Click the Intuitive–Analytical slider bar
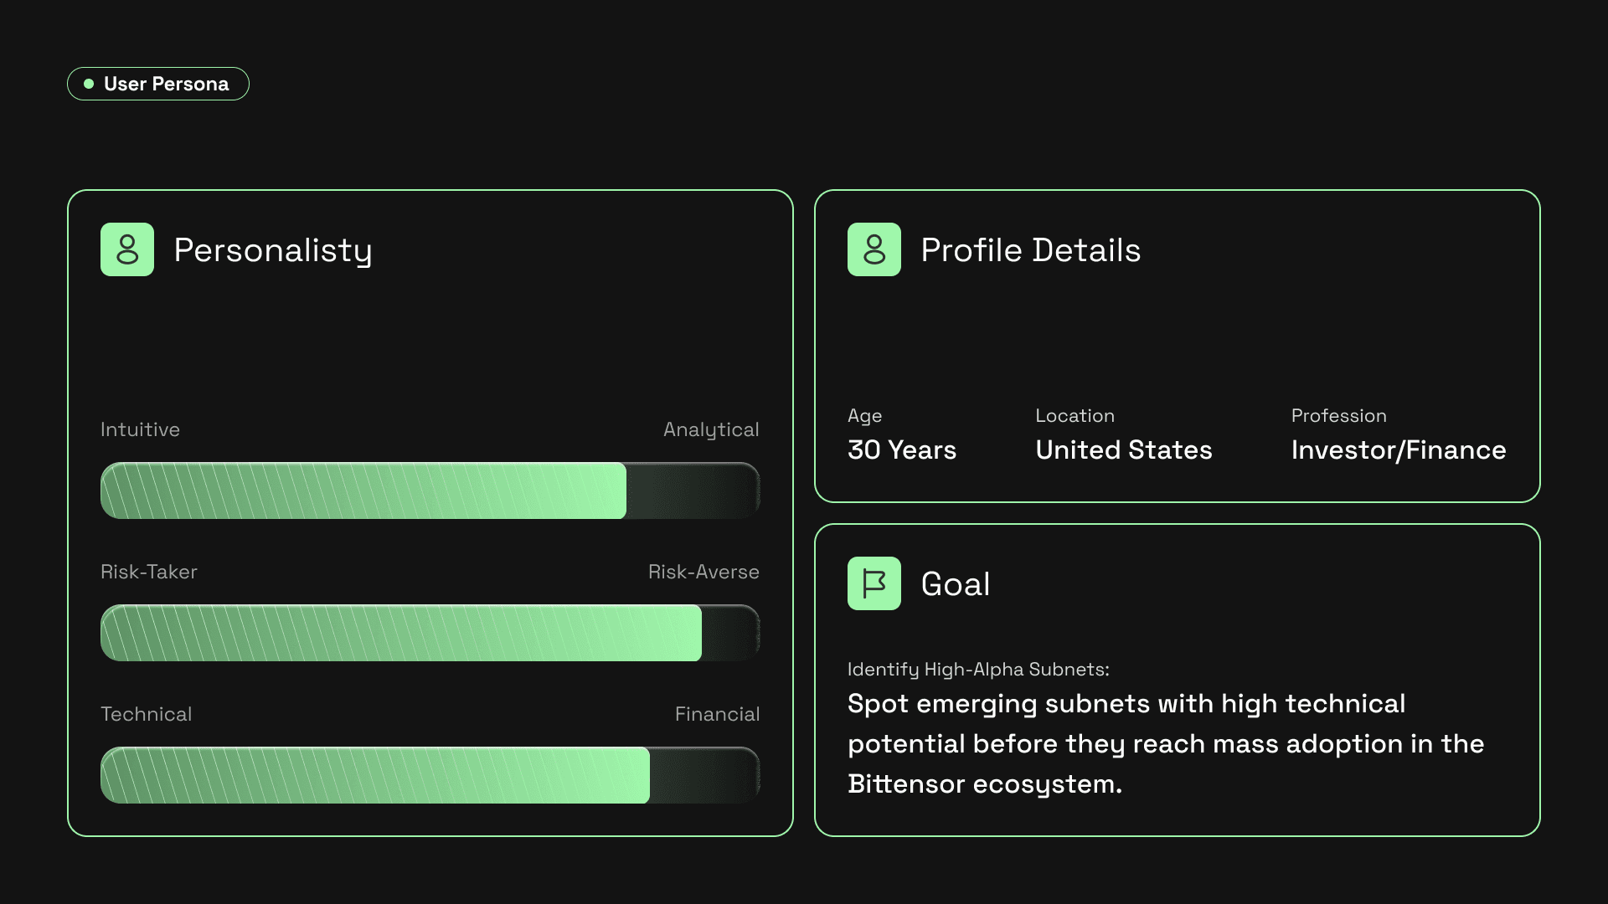The image size is (1608, 904). (x=430, y=491)
